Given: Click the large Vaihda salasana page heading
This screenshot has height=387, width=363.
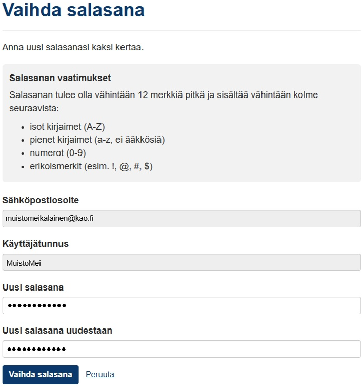Looking at the screenshot, I should (73, 10).
